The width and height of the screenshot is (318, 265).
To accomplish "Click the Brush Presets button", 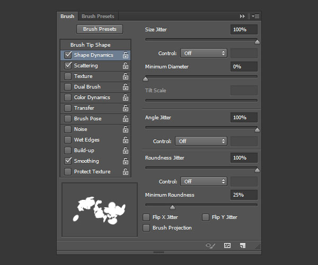I will (100, 29).
